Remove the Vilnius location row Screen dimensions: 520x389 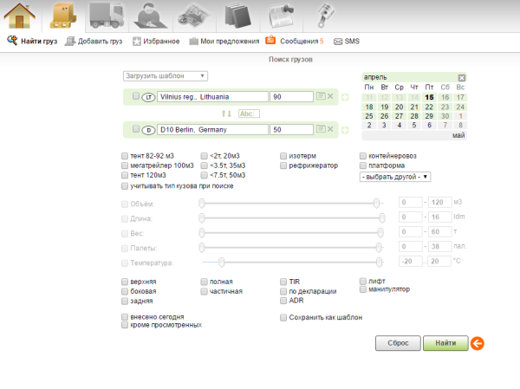coord(330,96)
